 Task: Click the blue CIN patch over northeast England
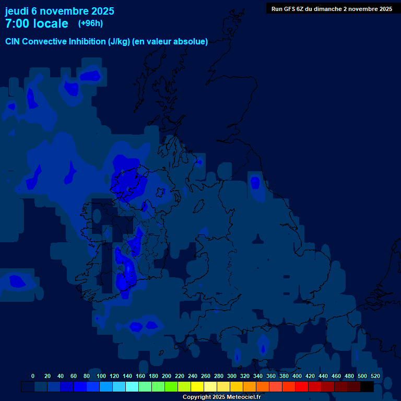(x=255, y=183)
